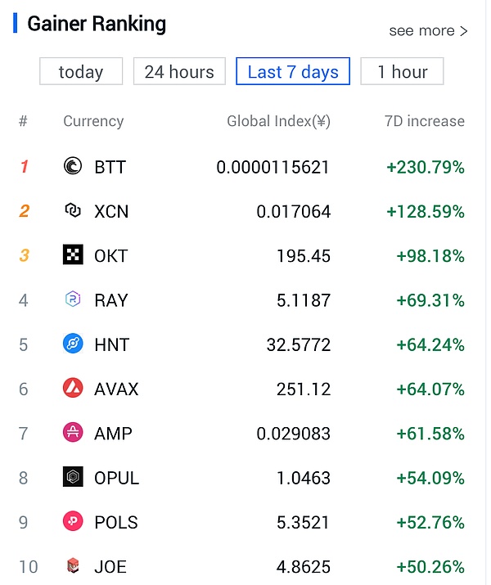The width and height of the screenshot is (491, 585).
Task: Select the AMP coin icon
Action: (x=73, y=433)
